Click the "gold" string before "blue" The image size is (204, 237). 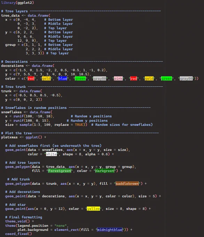(x=46, y=78)
